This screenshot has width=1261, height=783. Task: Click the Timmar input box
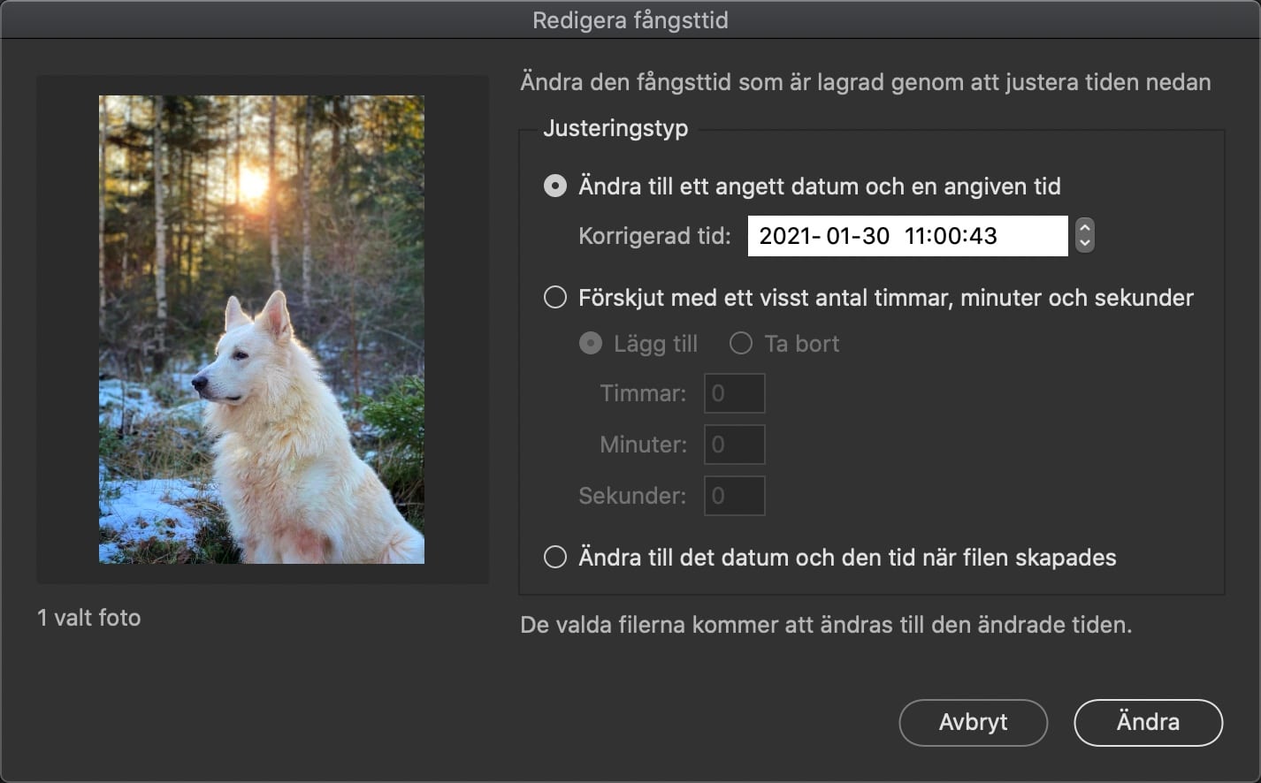coord(734,393)
